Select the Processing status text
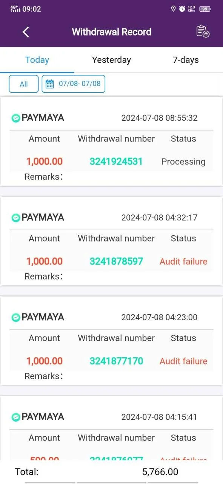 coord(183,162)
